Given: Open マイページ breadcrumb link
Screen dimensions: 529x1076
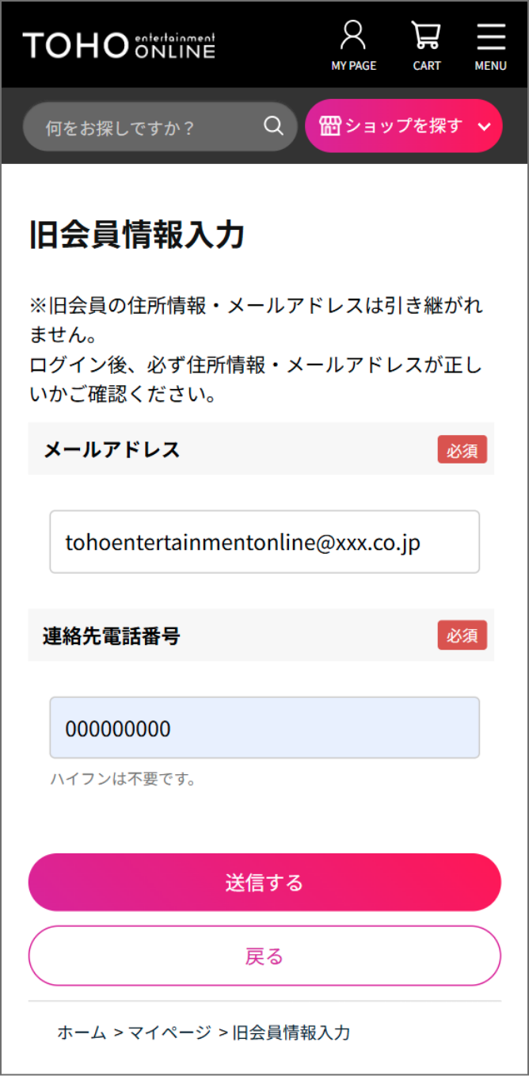Looking at the screenshot, I should [169, 1032].
